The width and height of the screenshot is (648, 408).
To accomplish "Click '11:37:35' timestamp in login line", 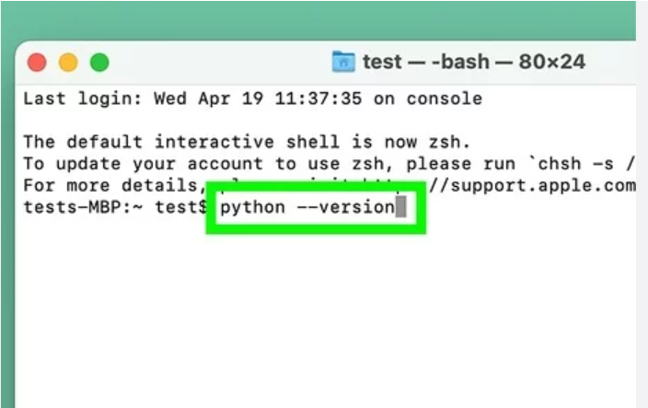I will 318,99.
